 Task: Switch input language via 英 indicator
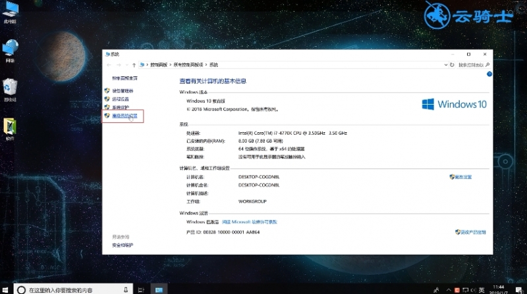pos(482,290)
